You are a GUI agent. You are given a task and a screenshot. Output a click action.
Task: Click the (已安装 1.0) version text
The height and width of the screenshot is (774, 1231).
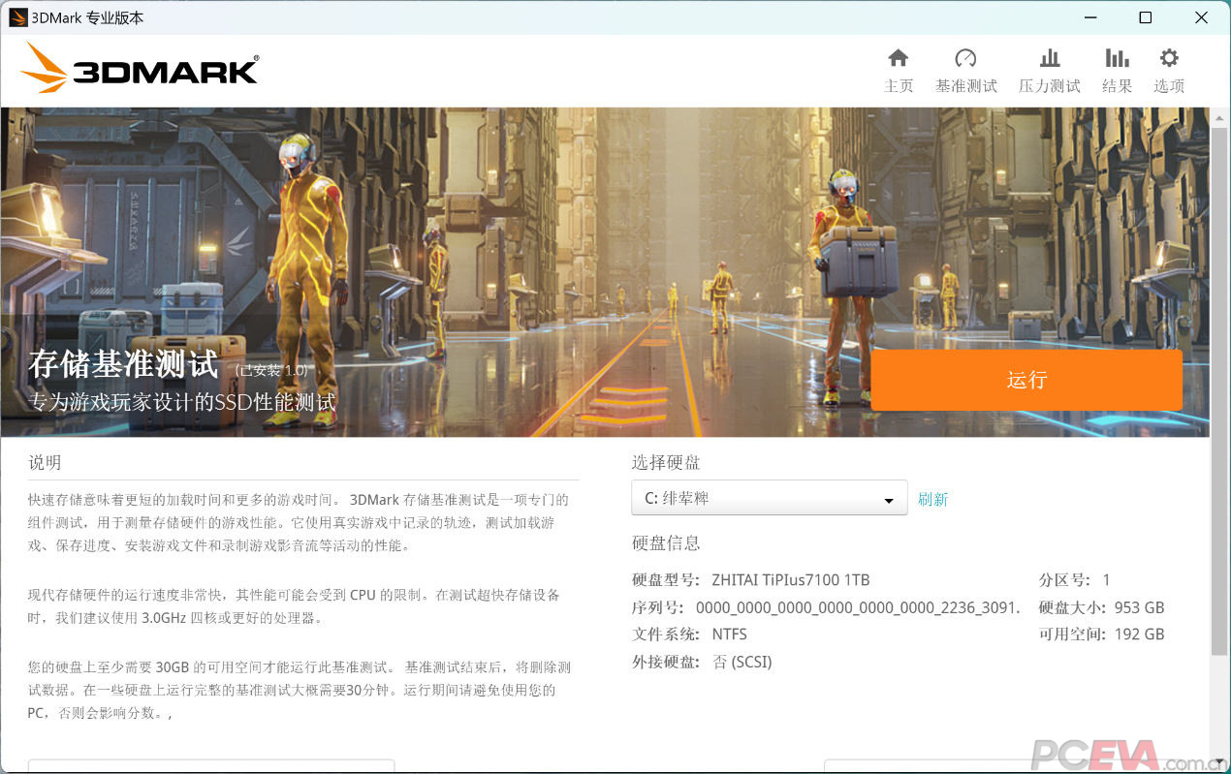[x=271, y=370]
